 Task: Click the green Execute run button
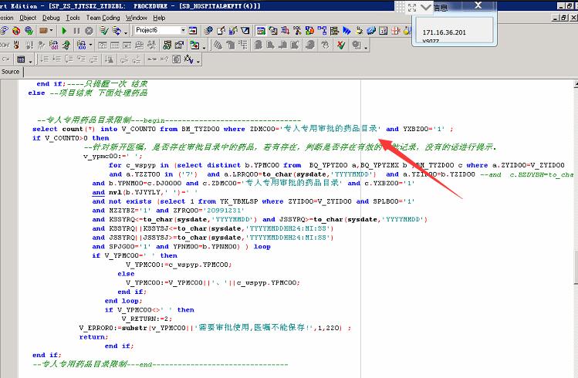[64, 31]
